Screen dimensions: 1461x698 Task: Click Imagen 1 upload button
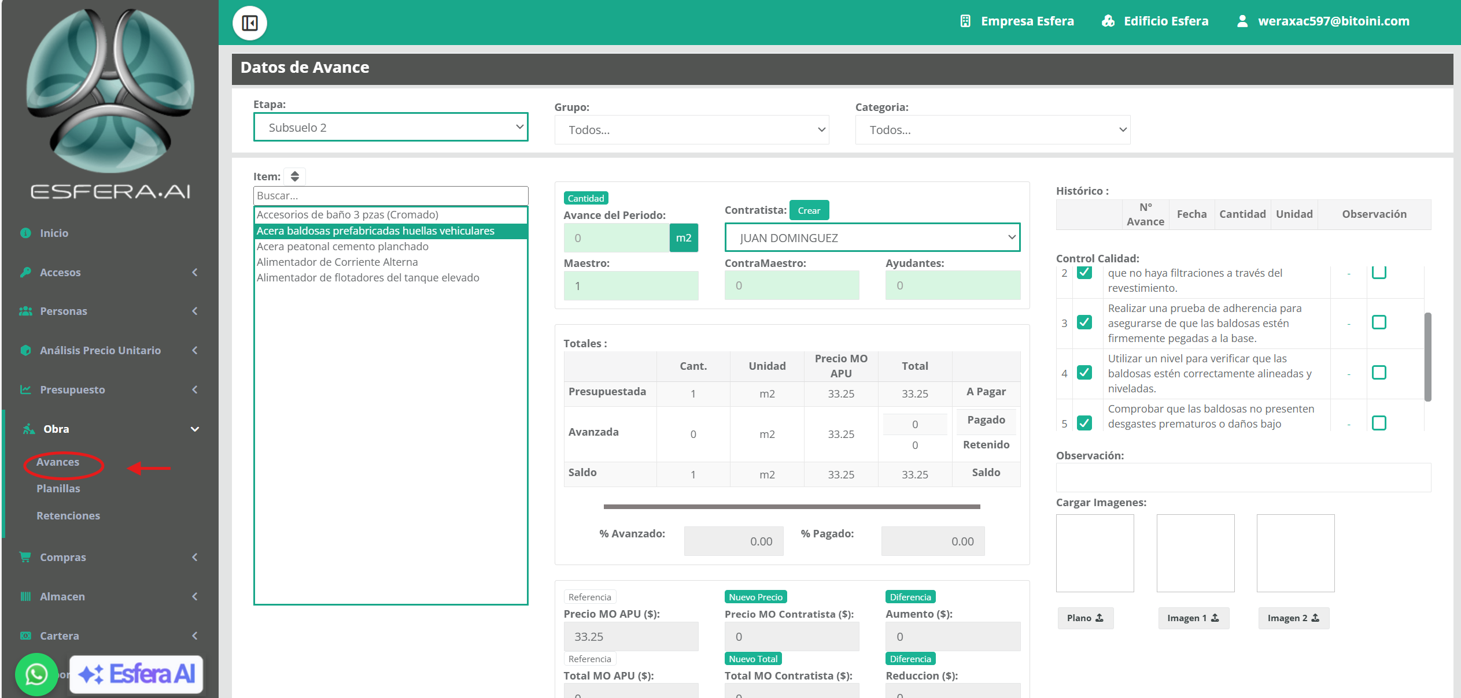pyautogui.click(x=1193, y=618)
